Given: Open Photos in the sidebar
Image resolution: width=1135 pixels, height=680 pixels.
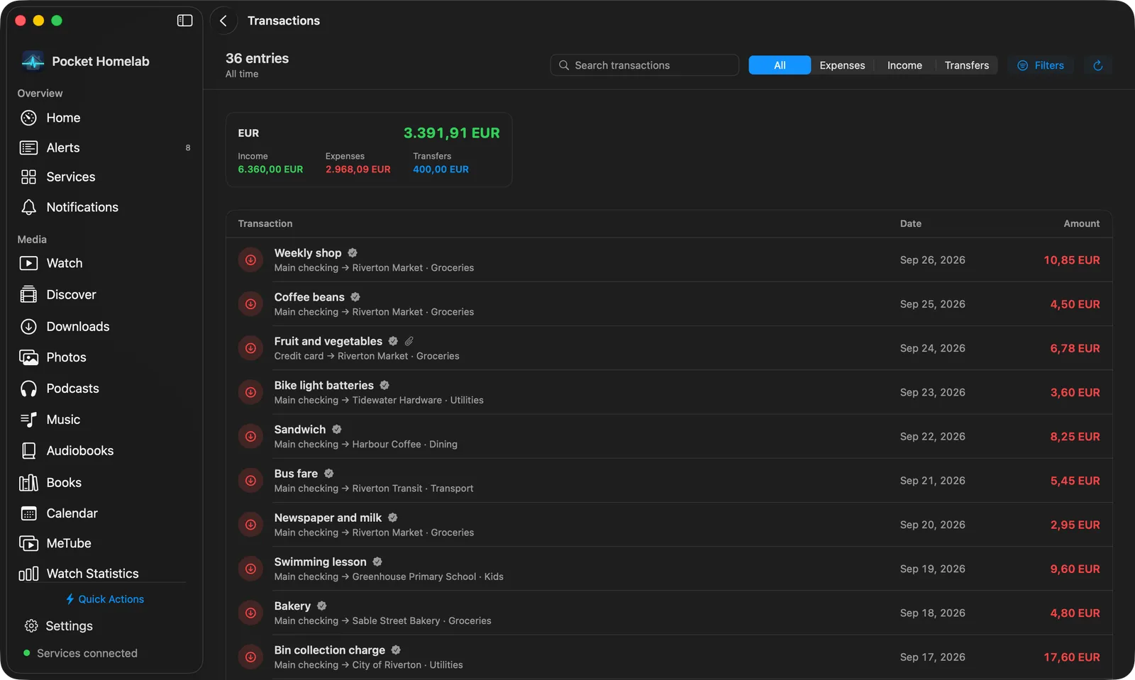Looking at the screenshot, I should click(105, 357).
